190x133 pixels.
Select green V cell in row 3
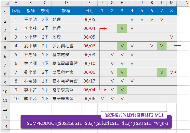pos(122,28)
